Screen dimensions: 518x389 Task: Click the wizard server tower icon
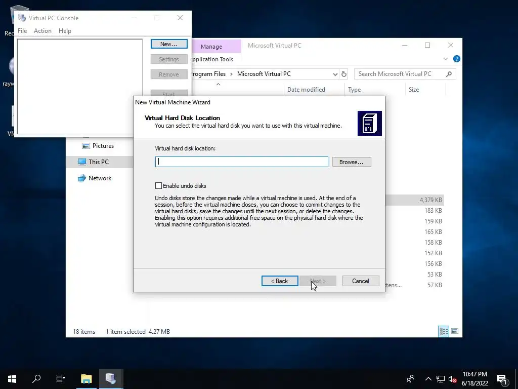(x=370, y=124)
